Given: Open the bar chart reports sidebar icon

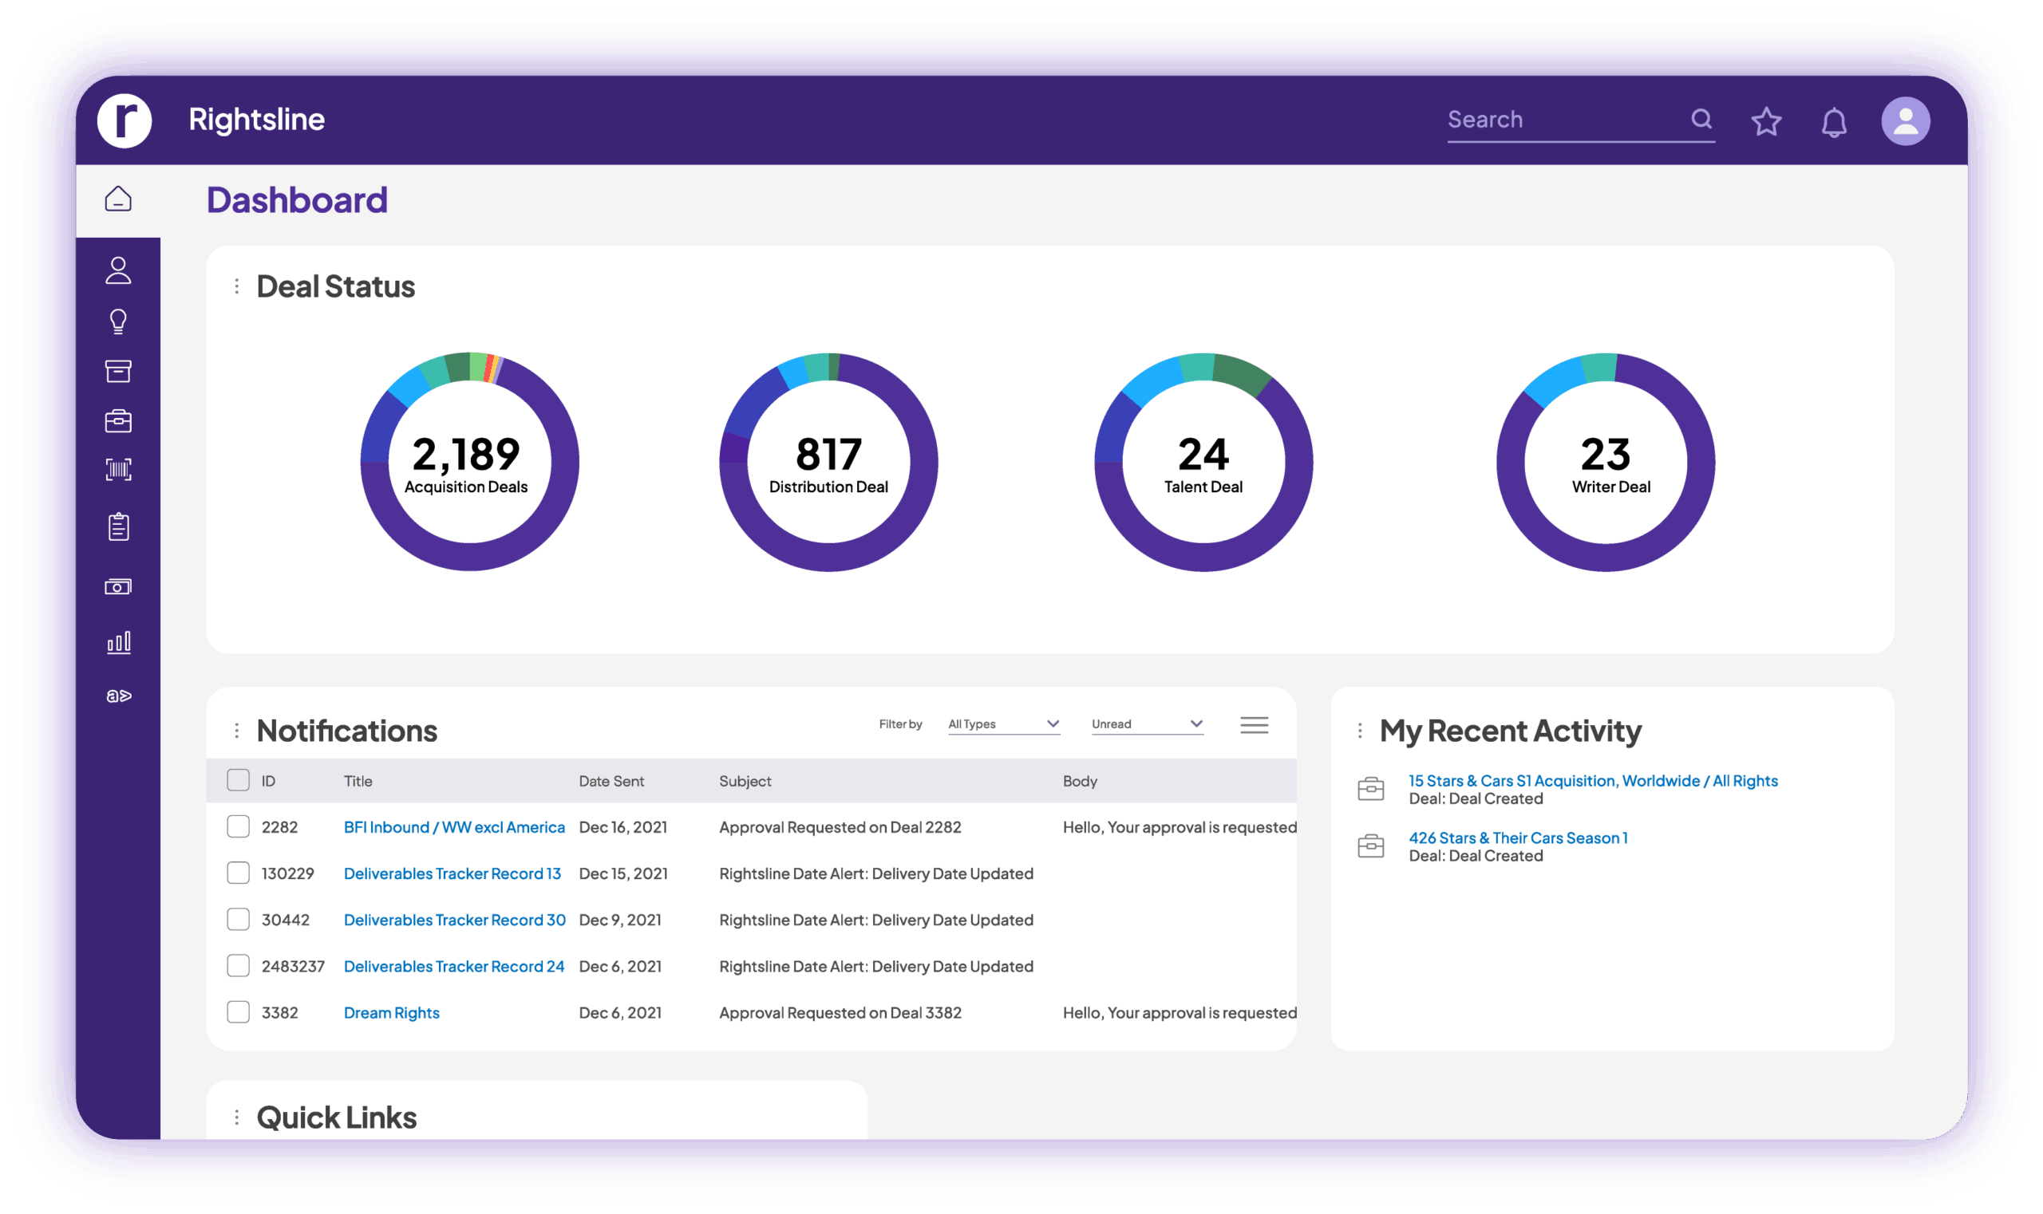Looking at the screenshot, I should pyautogui.click(x=119, y=642).
